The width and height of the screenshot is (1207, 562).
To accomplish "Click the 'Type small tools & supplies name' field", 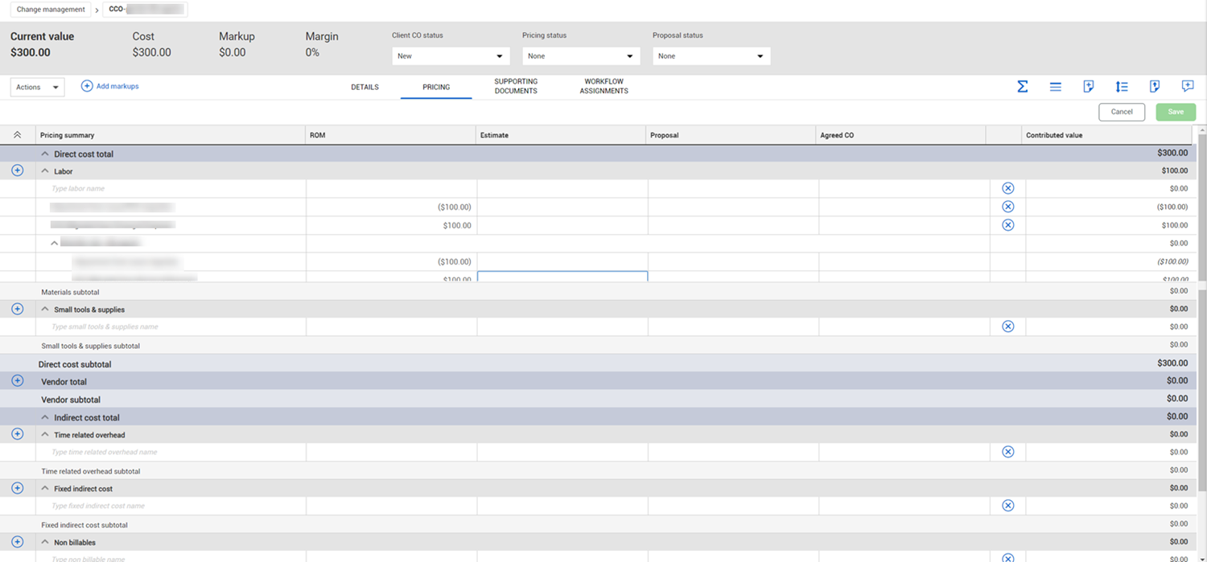I will click(x=171, y=327).
